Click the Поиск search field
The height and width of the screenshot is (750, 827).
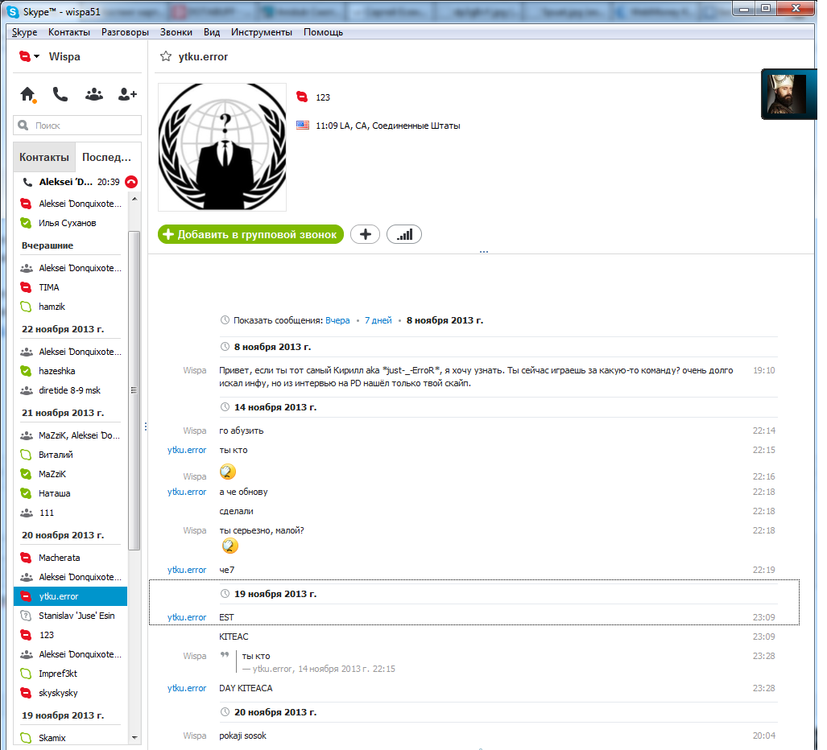pyautogui.click(x=78, y=126)
